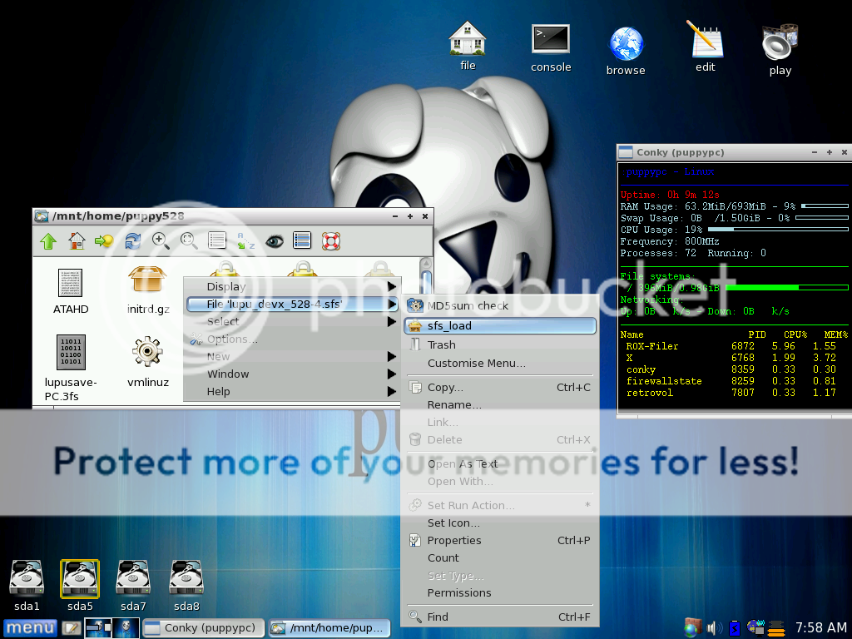This screenshot has height=639, width=852.
Task: Launch the browse globe desktop icon
Action: (626, 50)
